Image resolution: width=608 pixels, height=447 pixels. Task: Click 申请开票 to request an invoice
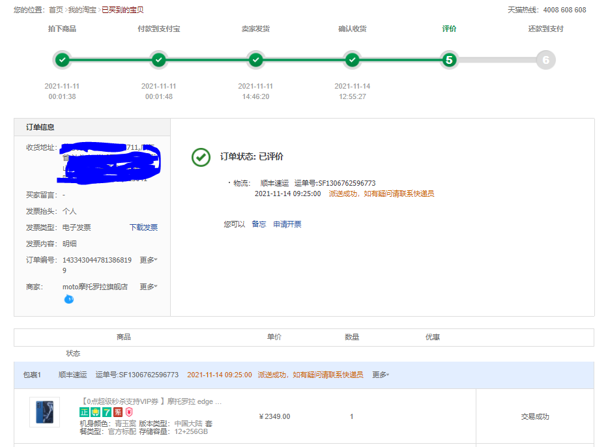pyautogui.click(x=287, y=224)
